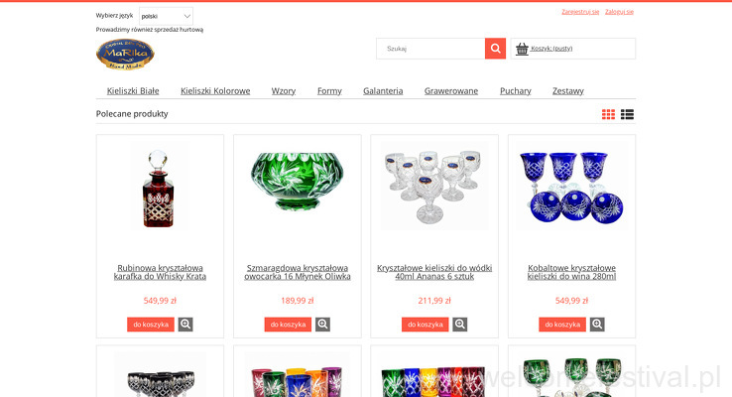Screen dimensions: 732x397
Task: Go to Grawerowane category
Action: tap(451, 91)
